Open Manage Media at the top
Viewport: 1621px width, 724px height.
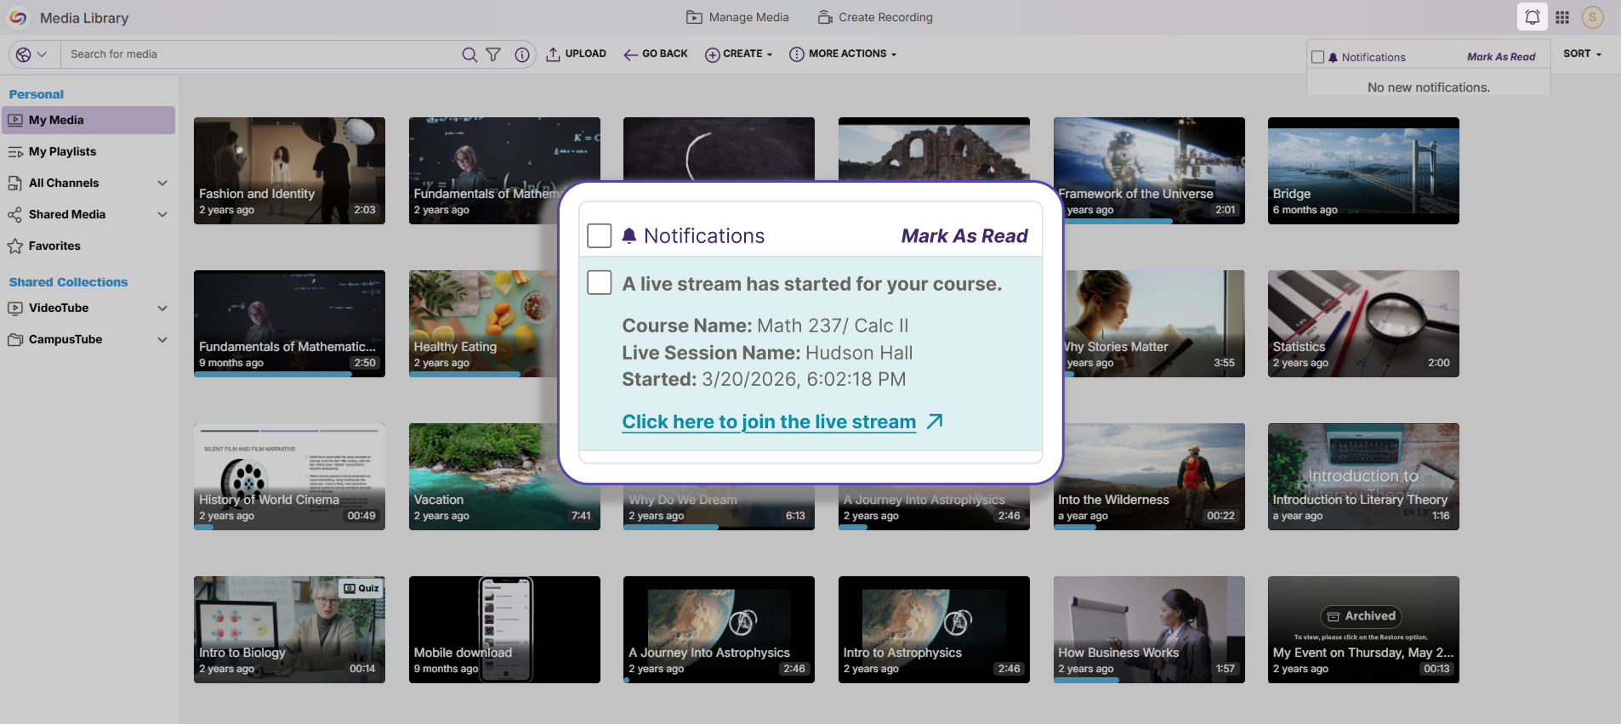(737, 17)
